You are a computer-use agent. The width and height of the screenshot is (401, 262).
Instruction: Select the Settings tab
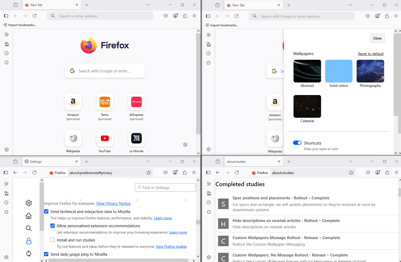[x=51, y=161]
